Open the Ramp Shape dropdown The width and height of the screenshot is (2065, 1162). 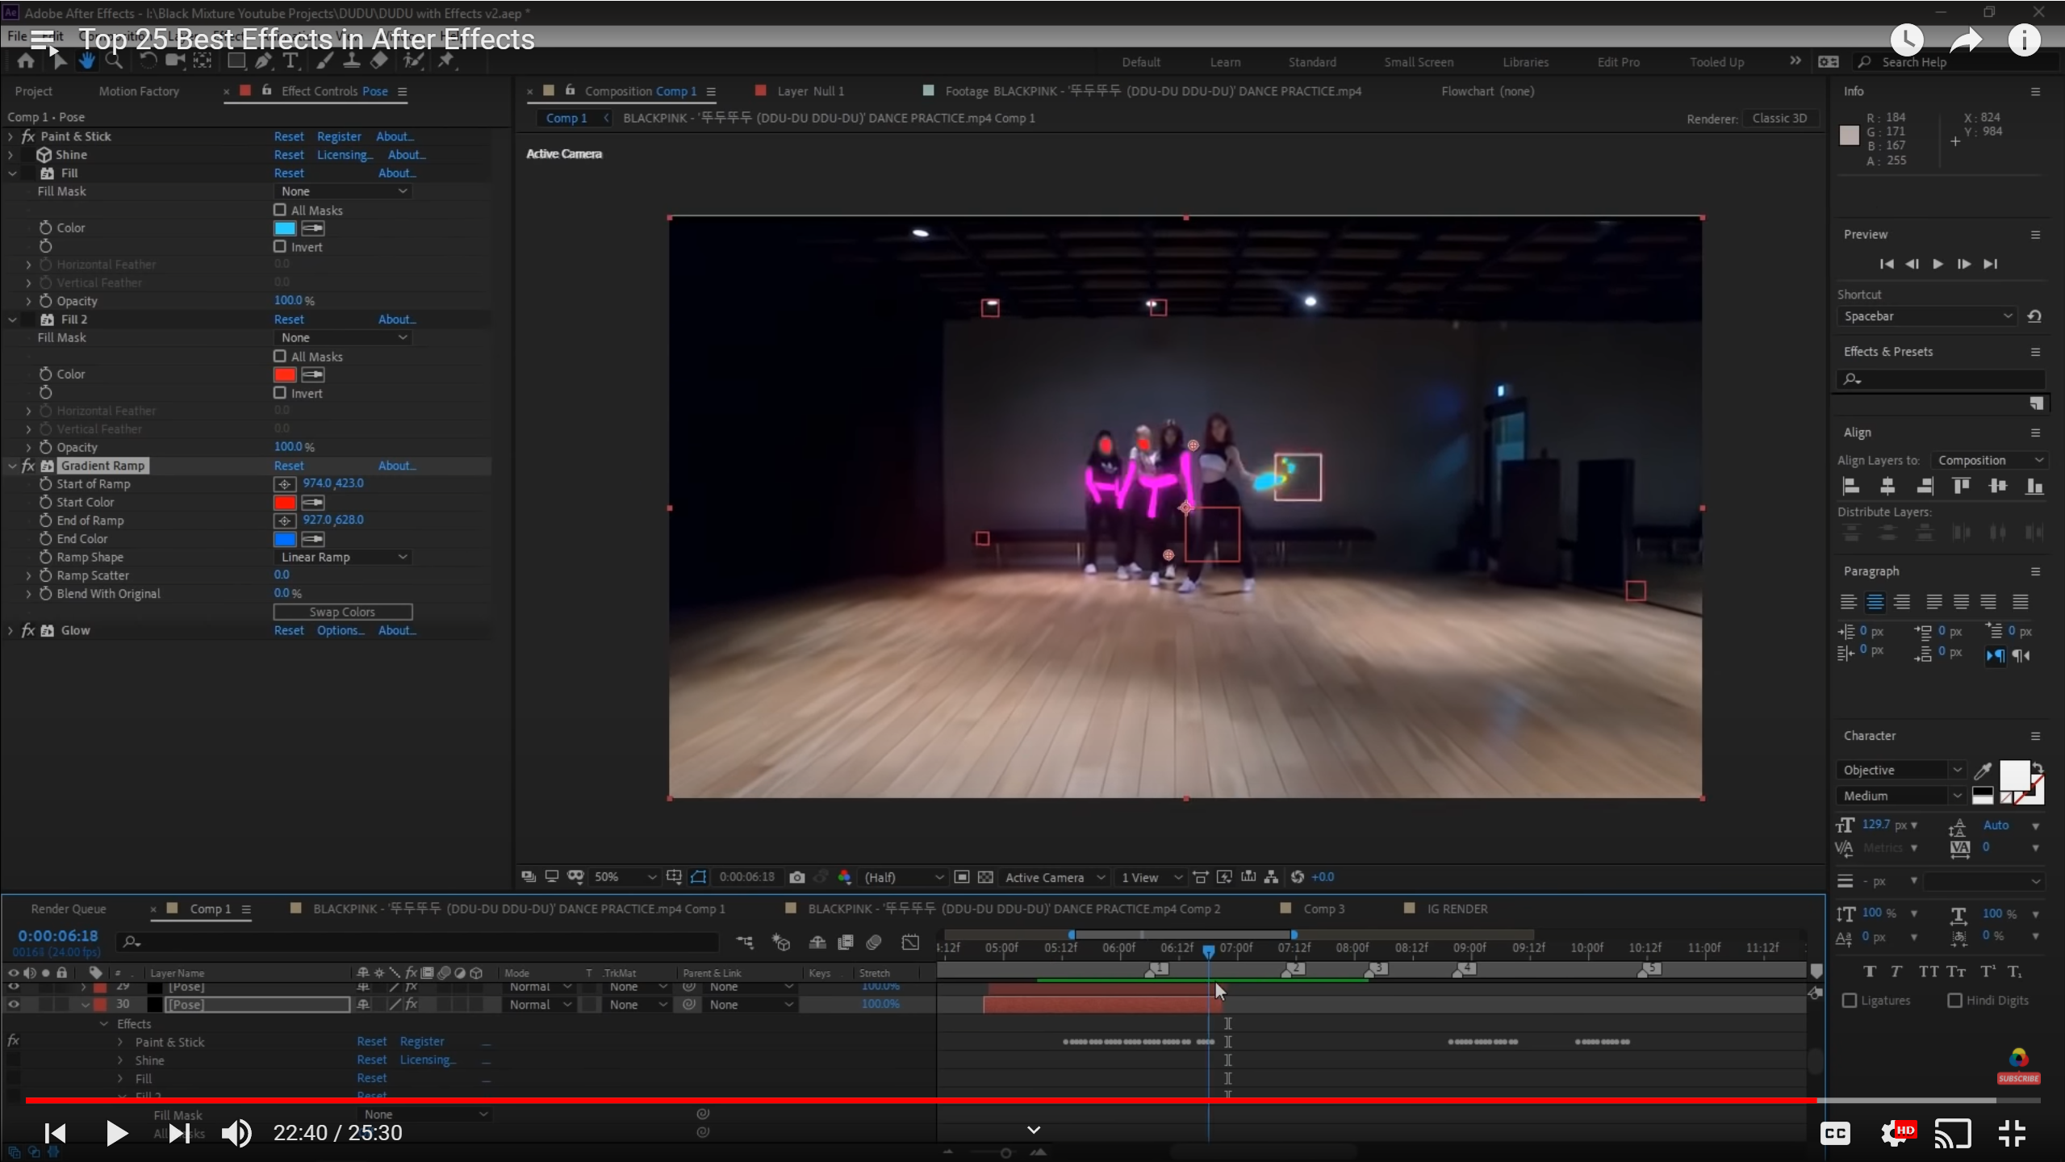pos(344,558)
